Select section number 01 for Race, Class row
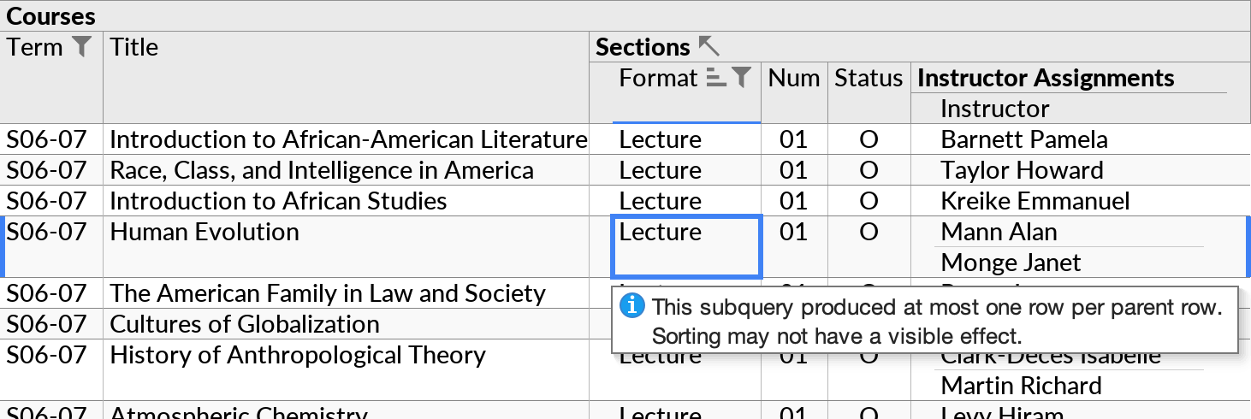Screen dimensions: 1251x419 (794, 170)
